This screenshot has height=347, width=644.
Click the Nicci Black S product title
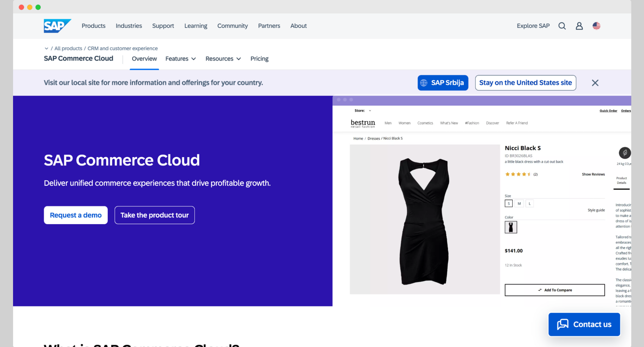523,148
